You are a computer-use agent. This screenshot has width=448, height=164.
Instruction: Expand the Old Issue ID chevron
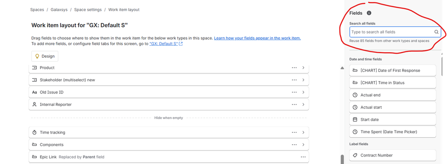303,92
